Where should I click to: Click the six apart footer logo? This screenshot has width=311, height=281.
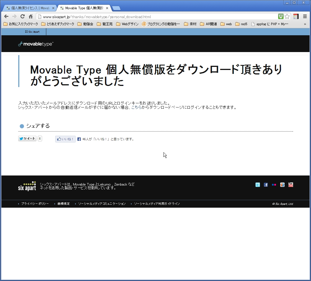click(x=27, y=186)
